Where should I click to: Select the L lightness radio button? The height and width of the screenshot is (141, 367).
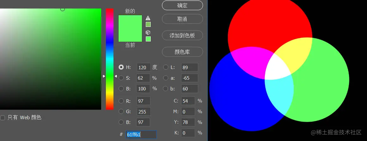click(165, 67)
